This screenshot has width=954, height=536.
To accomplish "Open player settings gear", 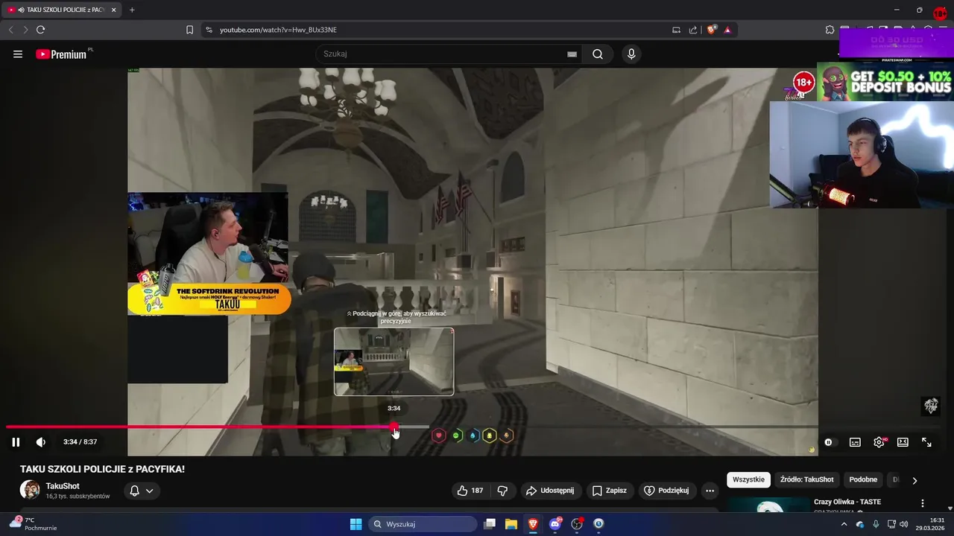I will pyautogui.click(x=879, y=442).
